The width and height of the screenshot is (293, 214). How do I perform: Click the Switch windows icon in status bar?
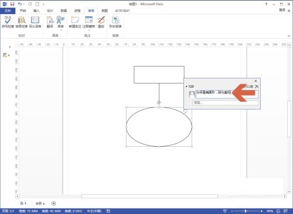(x=285, y=211)
